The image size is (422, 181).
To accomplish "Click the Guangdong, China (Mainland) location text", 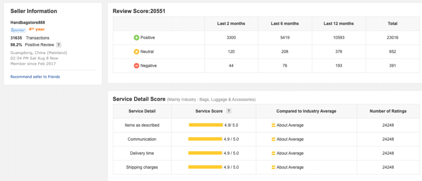I will point(39,53).
